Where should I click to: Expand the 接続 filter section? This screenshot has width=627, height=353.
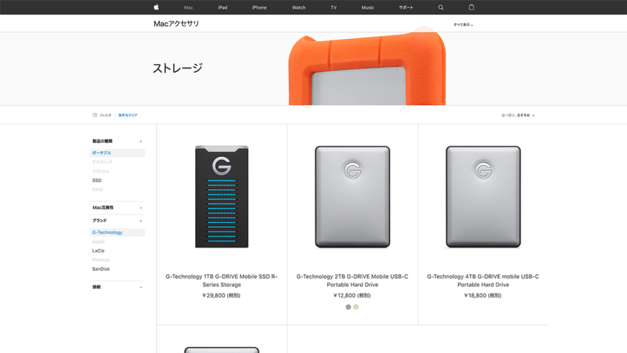117,287
